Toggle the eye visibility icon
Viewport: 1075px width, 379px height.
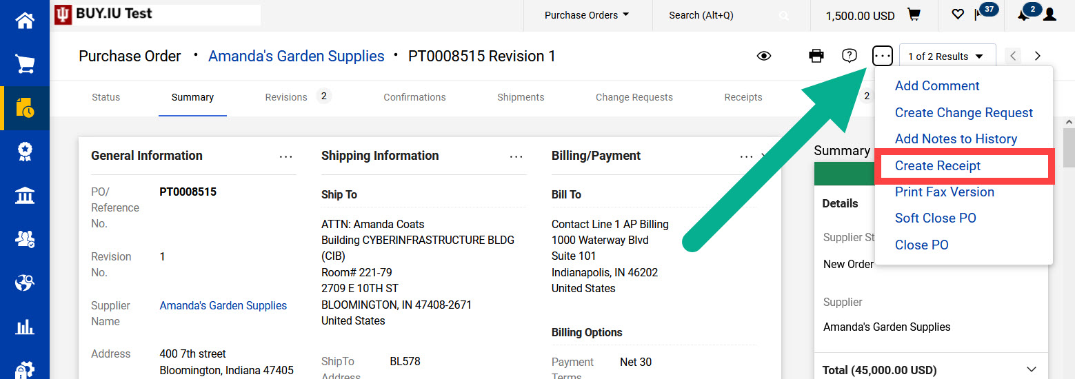coord(764,56)
